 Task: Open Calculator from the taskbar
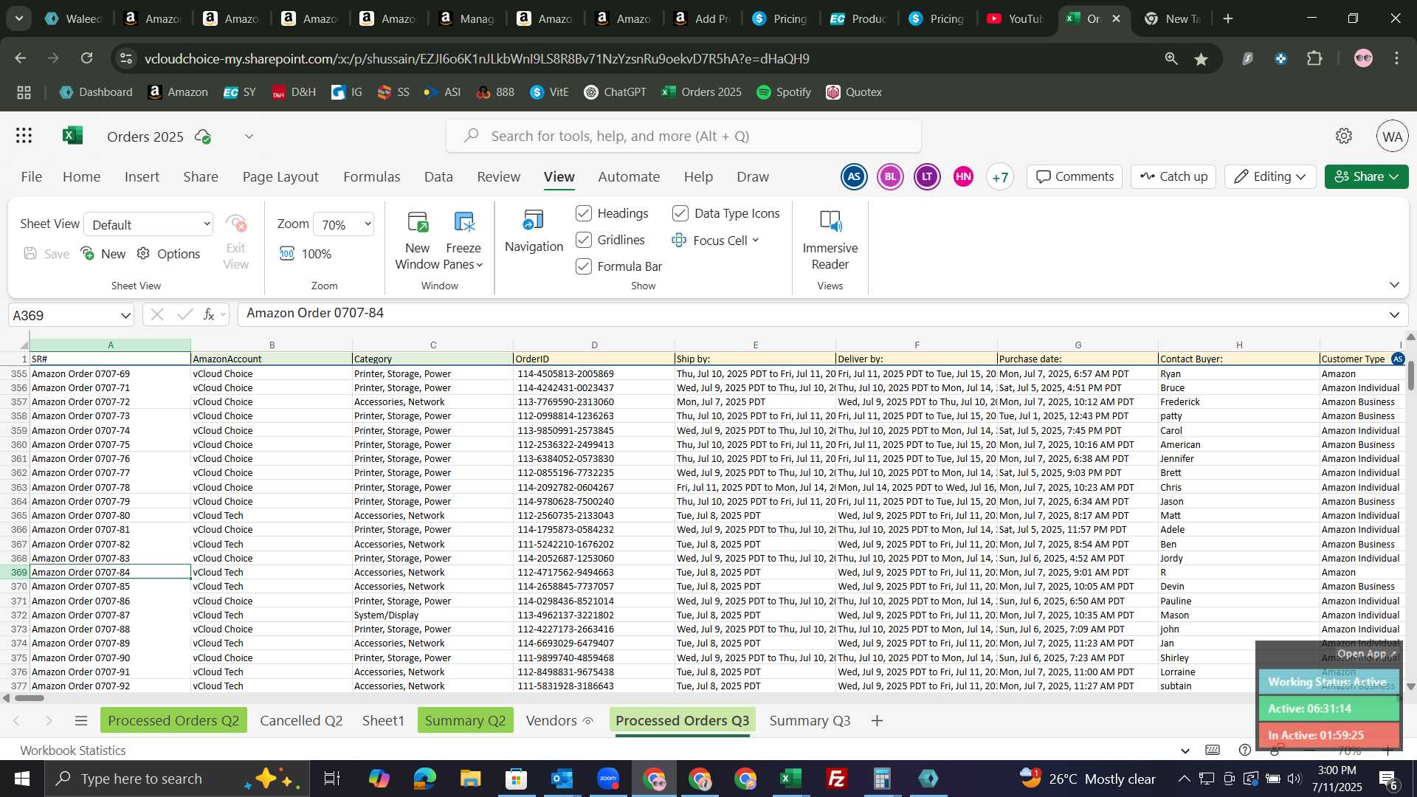(883, 779)
